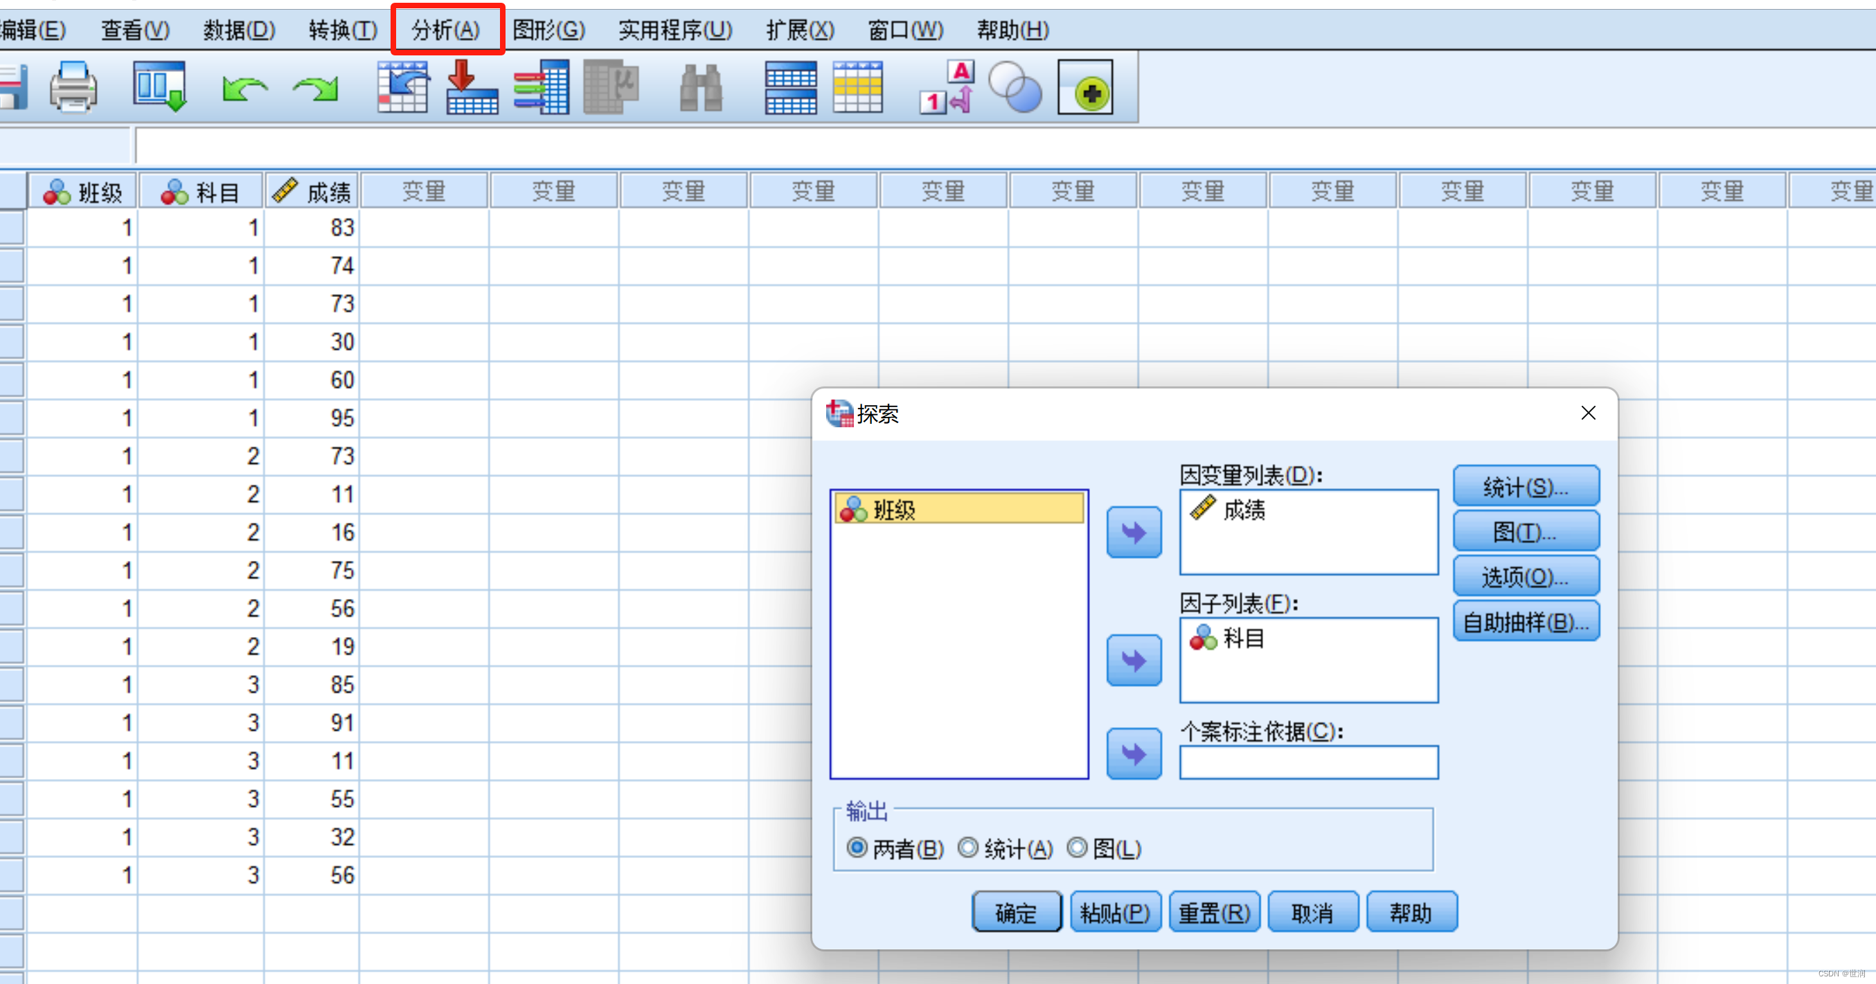Click the Redo green arrow icon
The height and width of the screenshot is (984, 1876).
coord(316,89)
